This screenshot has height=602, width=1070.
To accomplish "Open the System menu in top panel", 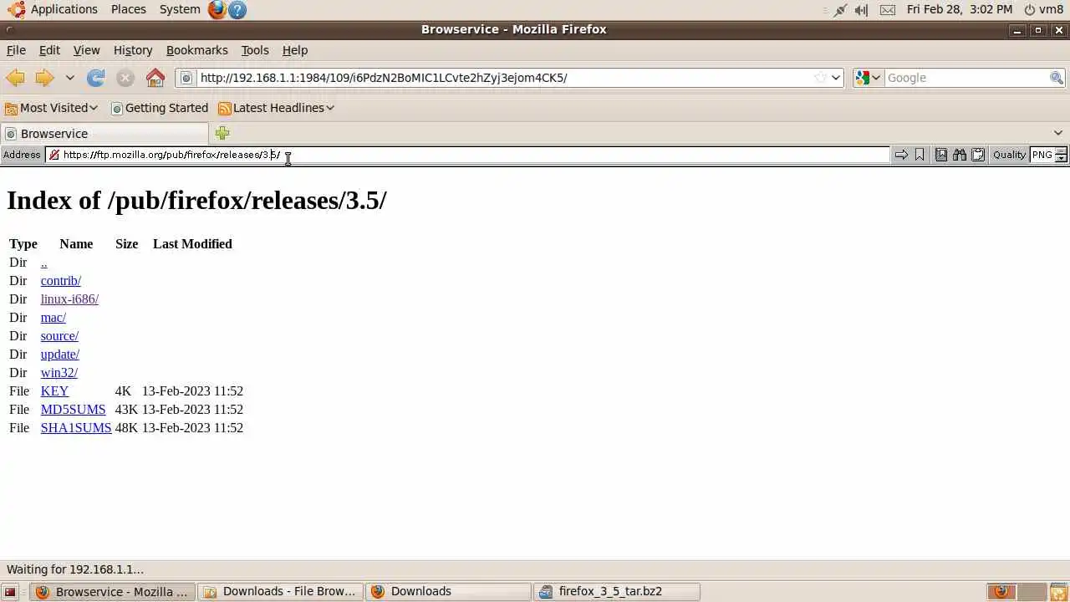I will pyautogui.click(x=180, y=9).
